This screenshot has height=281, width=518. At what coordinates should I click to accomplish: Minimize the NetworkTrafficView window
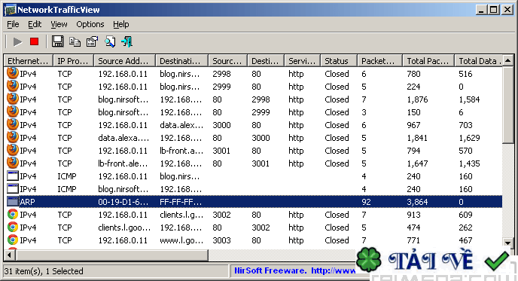click(481, 10)
